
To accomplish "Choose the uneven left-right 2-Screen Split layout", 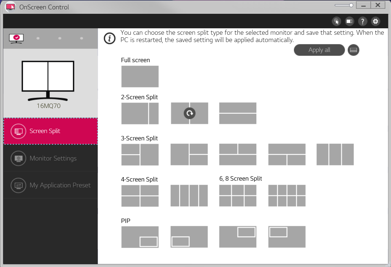I will pos(140,113).
